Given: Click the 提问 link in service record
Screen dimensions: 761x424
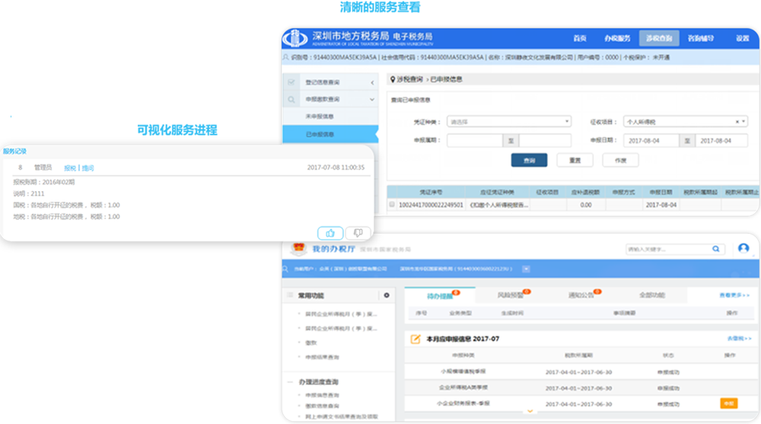Looking at the screenshot, I should (x=88, y=168).
